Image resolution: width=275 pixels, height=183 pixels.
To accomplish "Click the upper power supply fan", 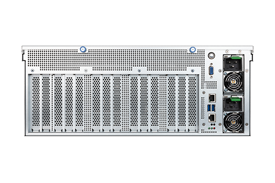I will click(233, 82).
